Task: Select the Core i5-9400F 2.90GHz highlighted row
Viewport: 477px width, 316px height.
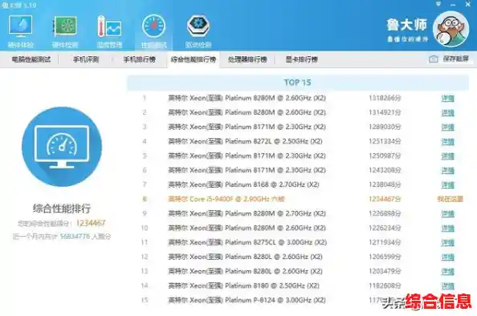Action: pos(298,200)
